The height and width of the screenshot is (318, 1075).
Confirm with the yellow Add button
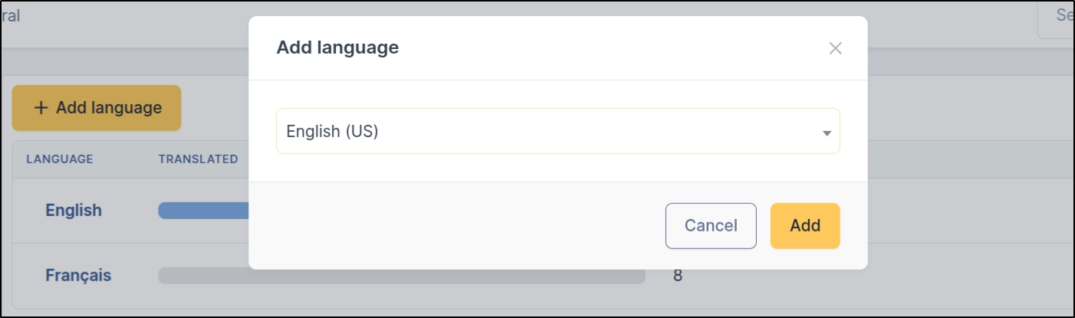804,226
